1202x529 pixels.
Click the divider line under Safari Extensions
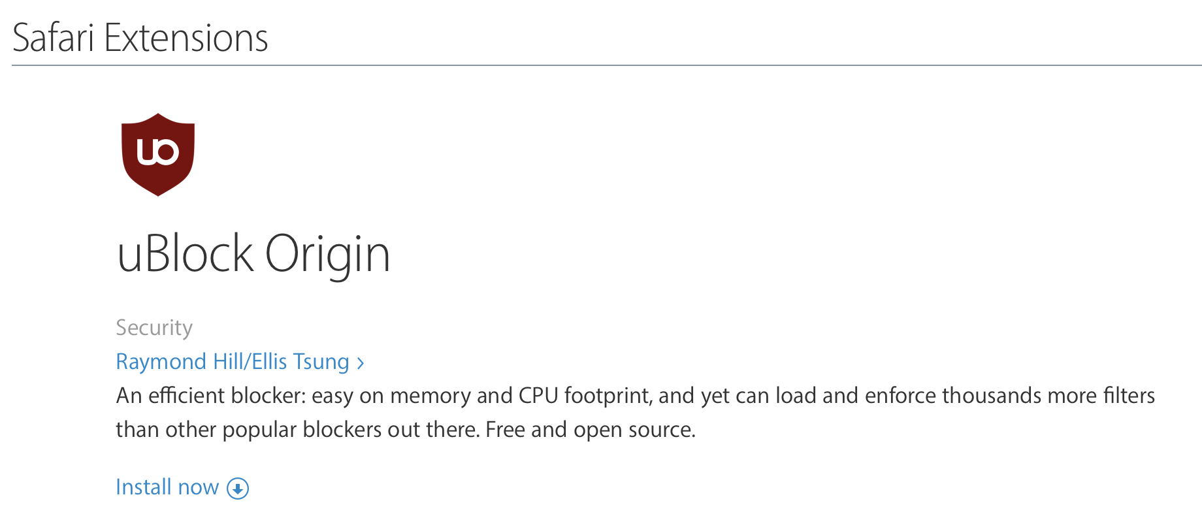(x=607, y=65)
